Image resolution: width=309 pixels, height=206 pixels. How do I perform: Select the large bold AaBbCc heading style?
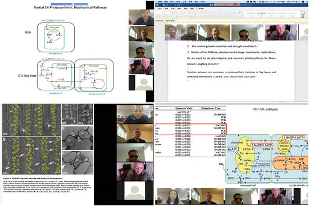point(261,14)
